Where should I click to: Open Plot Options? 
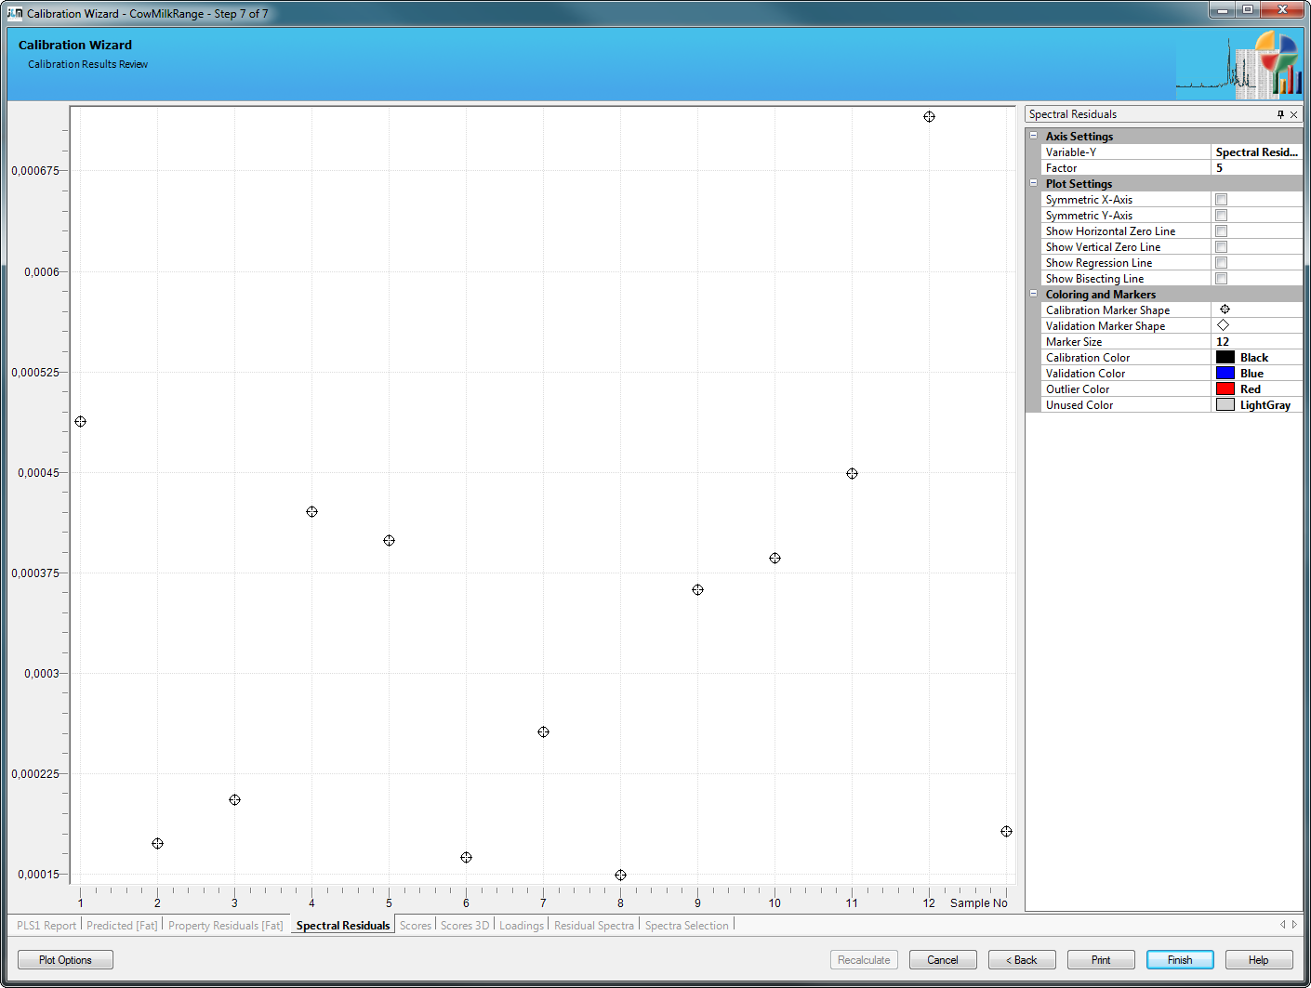click(65, 960)
